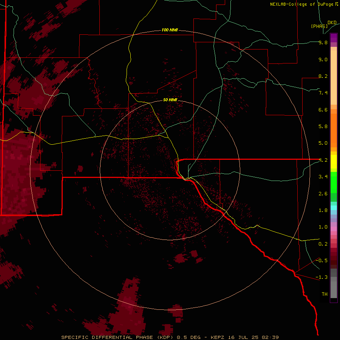
Task: Select the orange segment of the color bar
Action: tap(334, 131)
